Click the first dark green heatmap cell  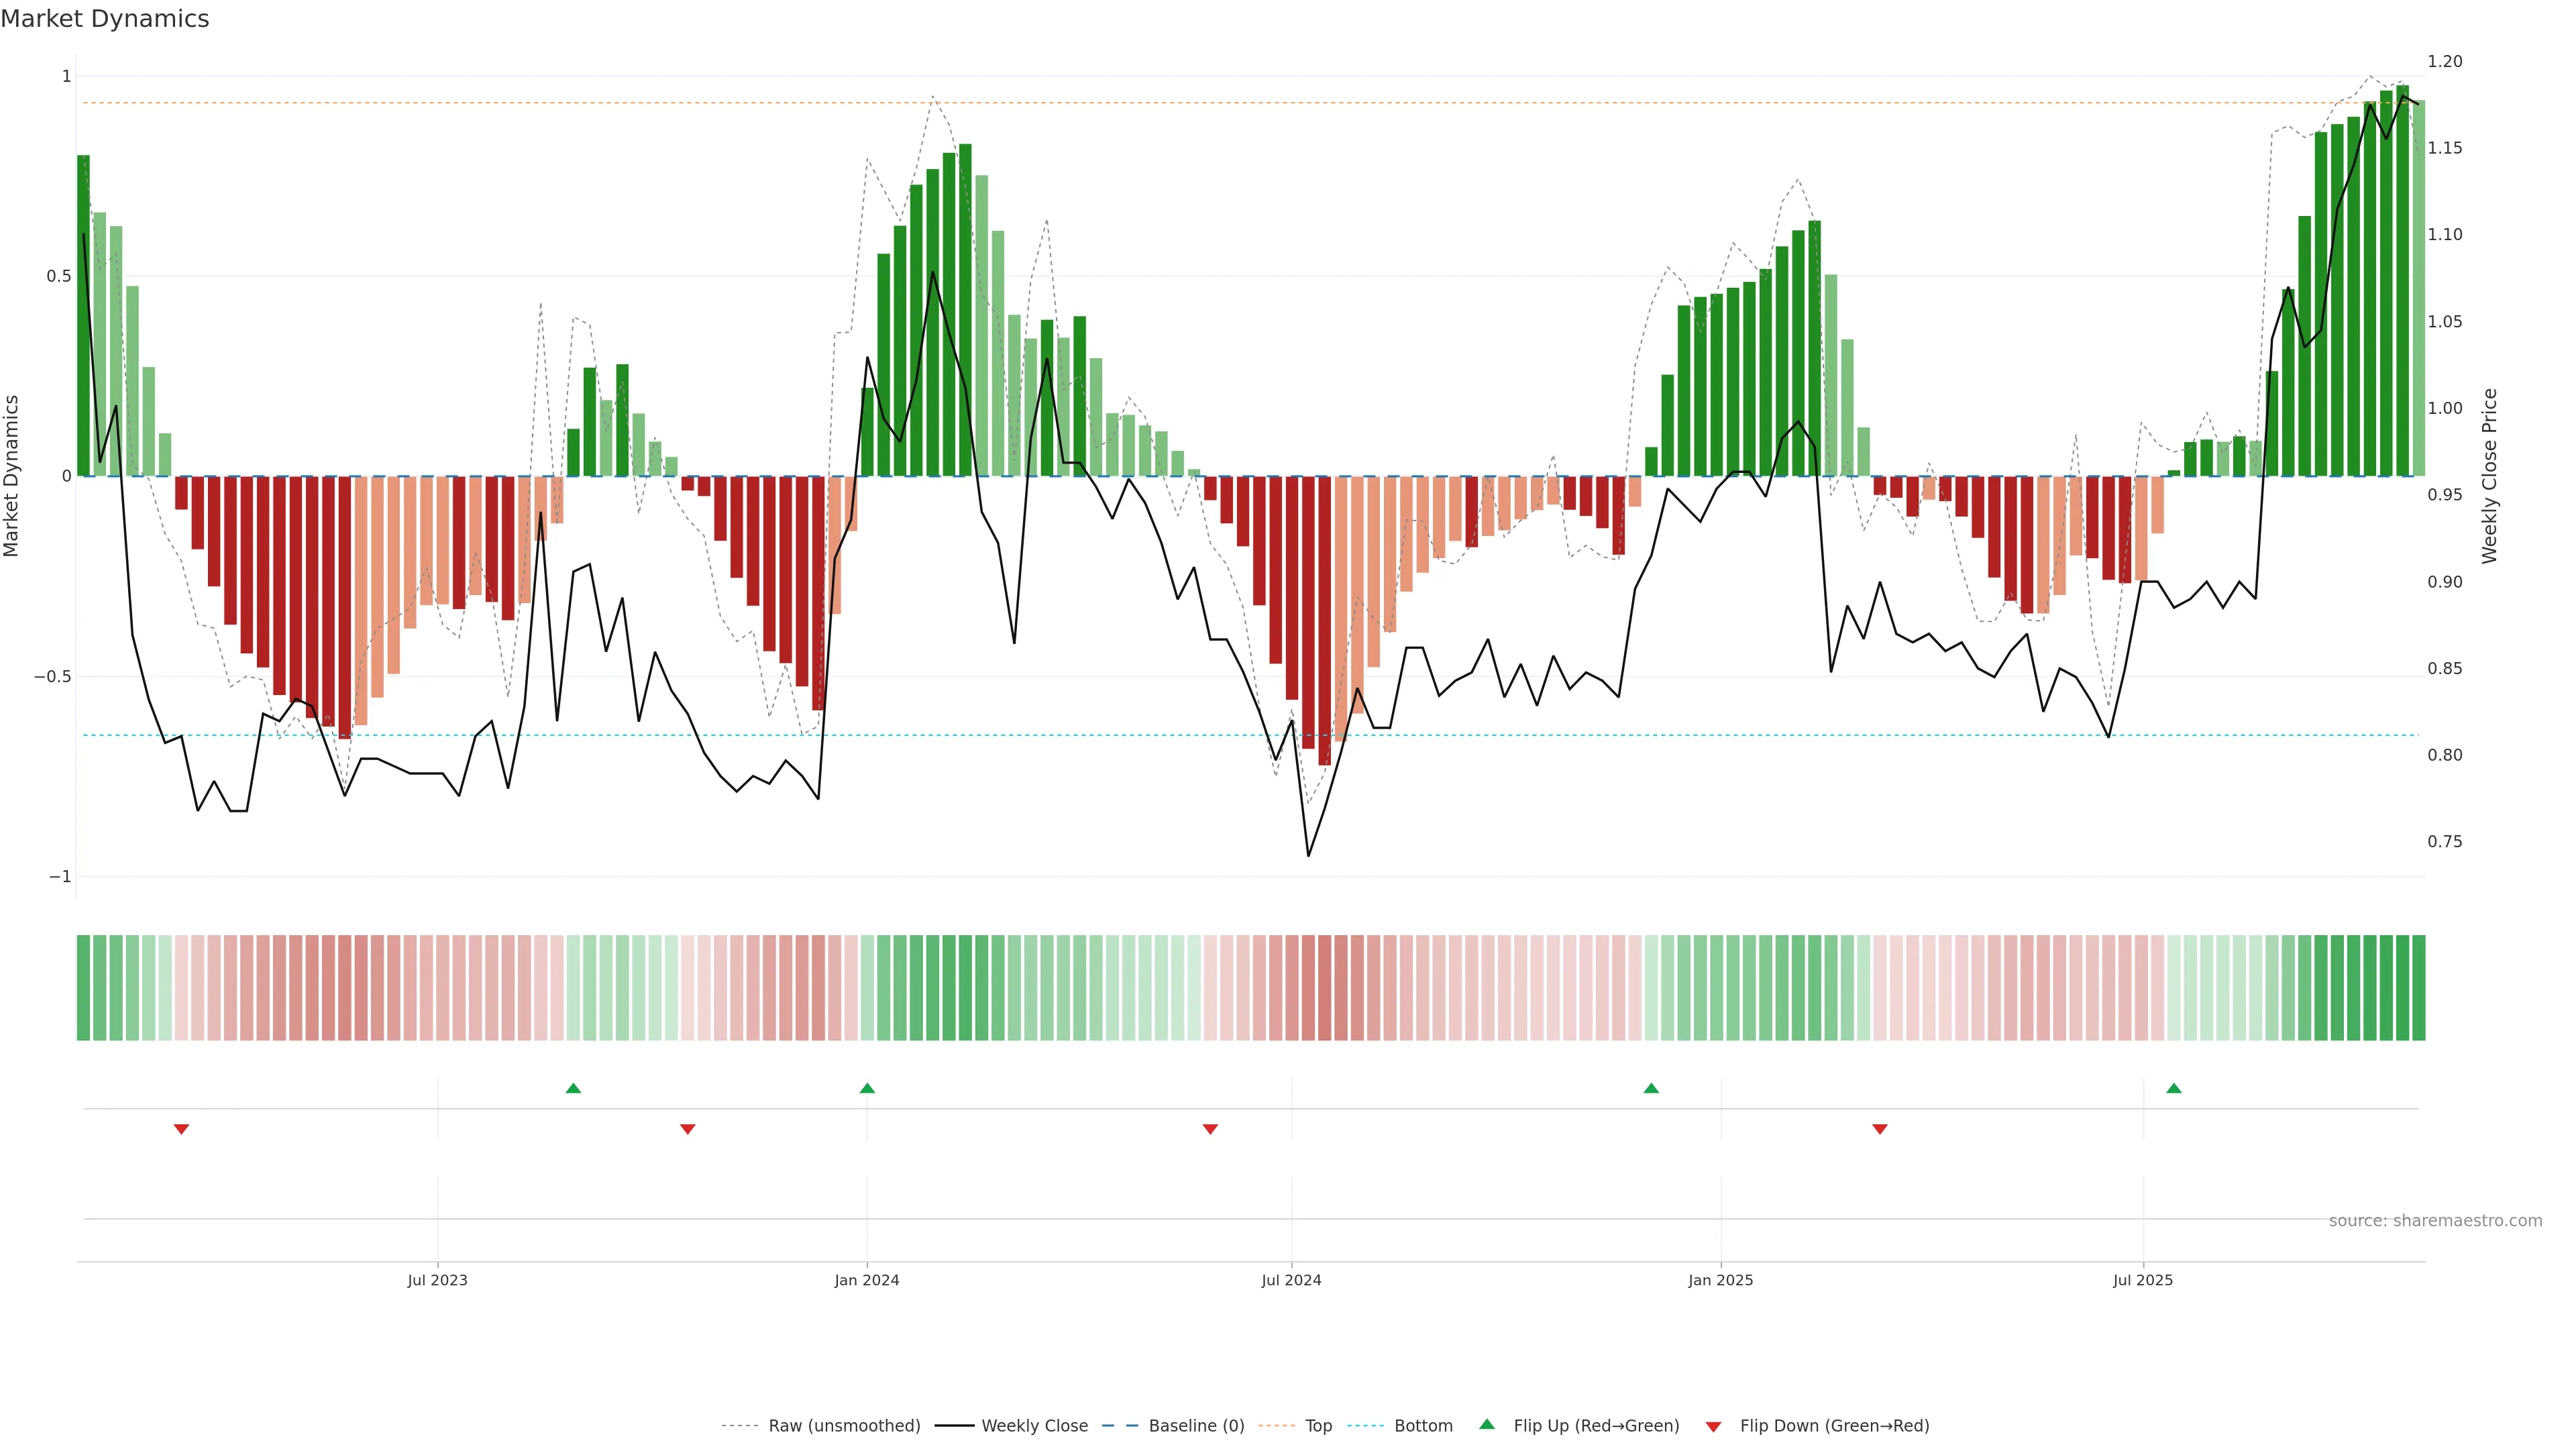pos(83,988)
